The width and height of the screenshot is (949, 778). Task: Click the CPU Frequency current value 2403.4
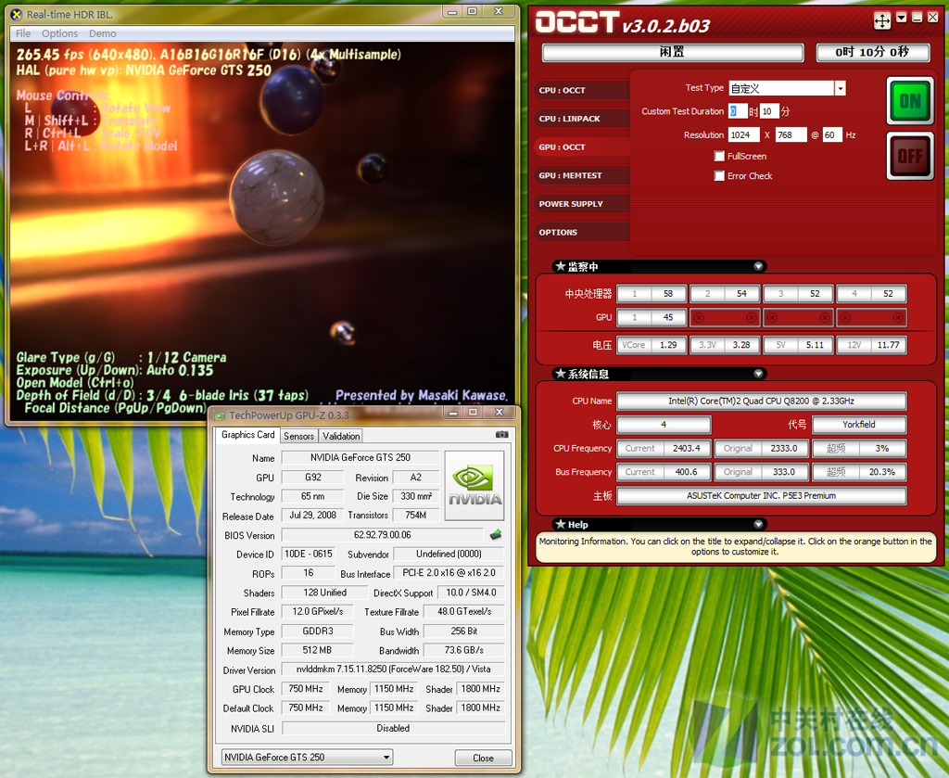click(x=687, y=448)
